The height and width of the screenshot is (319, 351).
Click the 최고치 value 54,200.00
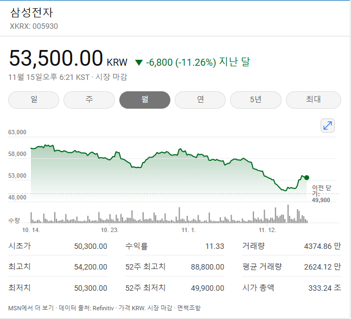click(91, 267)
